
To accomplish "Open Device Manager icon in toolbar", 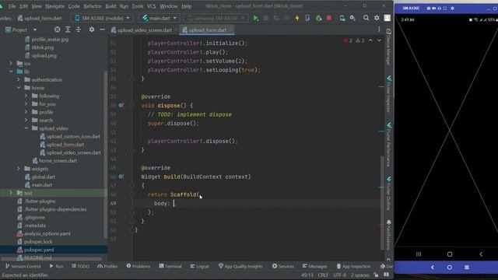I will [342, 18].
